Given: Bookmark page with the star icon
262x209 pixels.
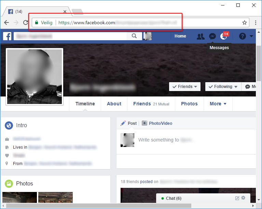Looking at the screenshot, I should coord(245,23).
